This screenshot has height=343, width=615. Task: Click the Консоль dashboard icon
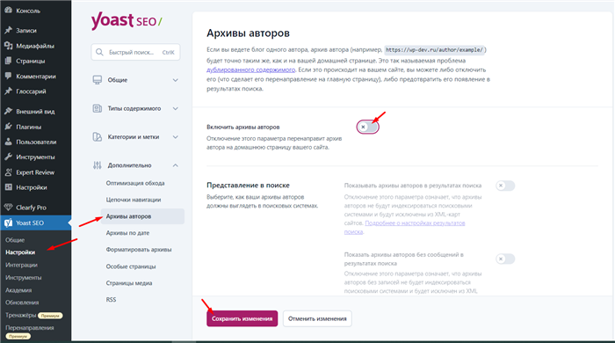[8, 11]
